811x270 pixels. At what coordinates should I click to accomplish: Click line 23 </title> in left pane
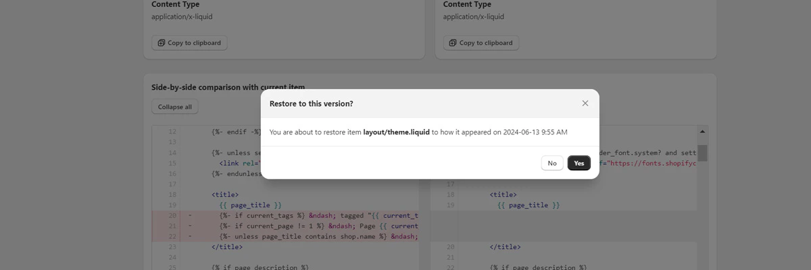[227, 247]
